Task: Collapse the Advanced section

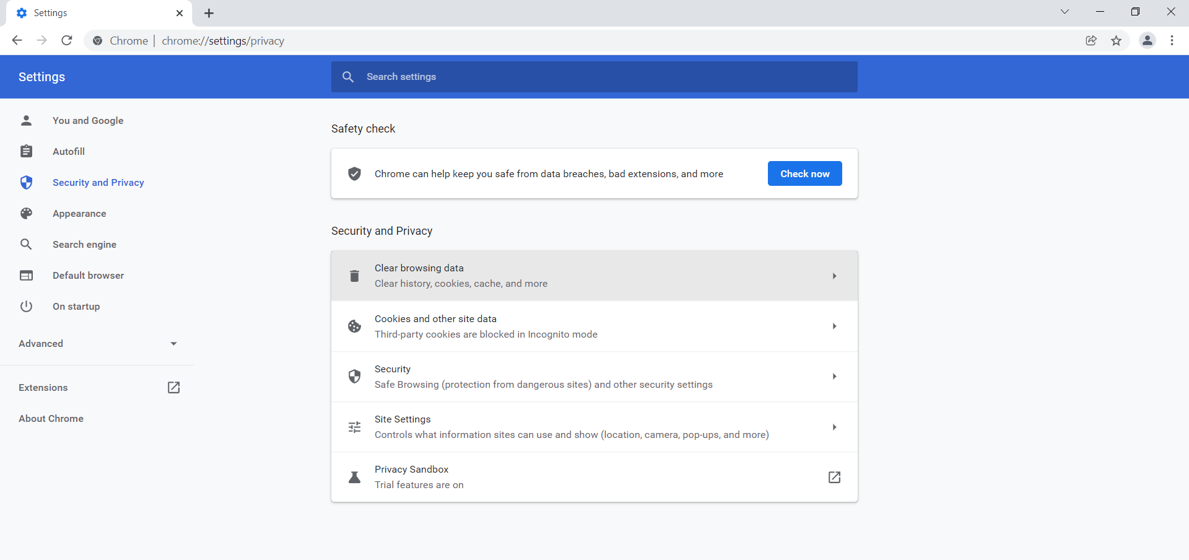Action: [173, 344]
